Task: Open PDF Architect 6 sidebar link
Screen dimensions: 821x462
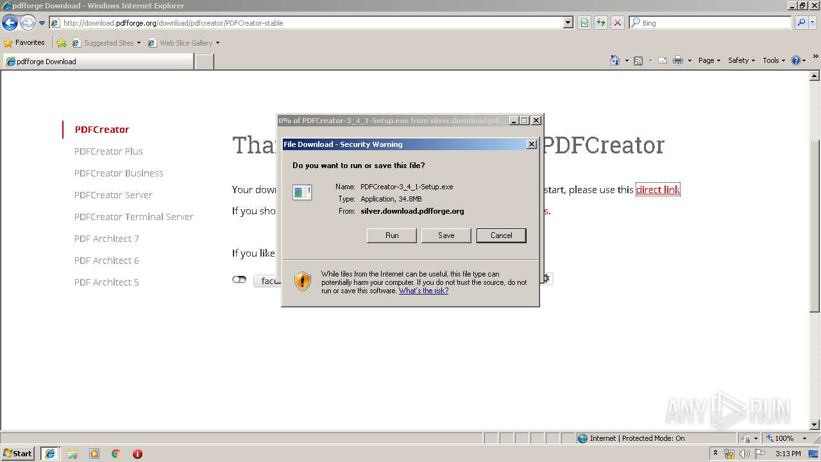Action: (106, 261)
